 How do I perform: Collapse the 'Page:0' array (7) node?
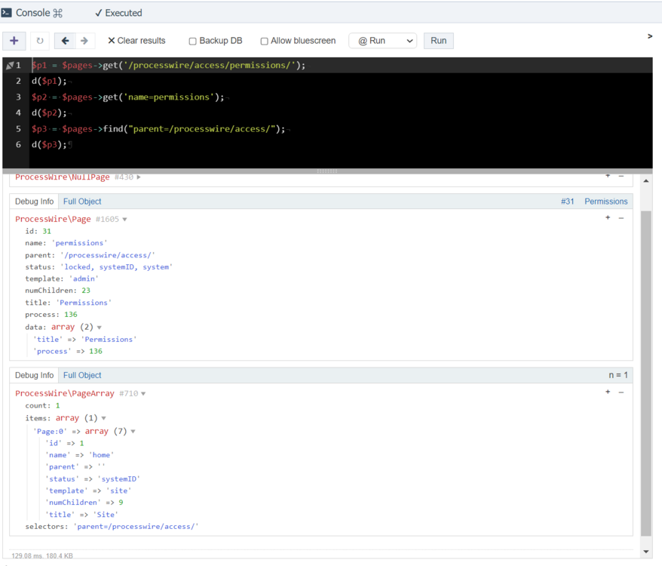(133, 432)
